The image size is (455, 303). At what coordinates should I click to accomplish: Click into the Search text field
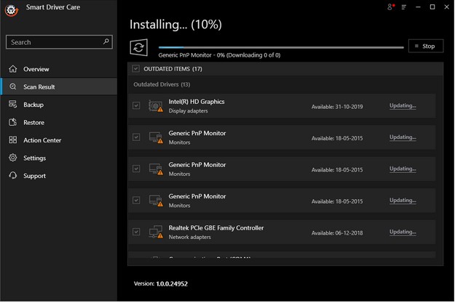click(x=55, y=42)
